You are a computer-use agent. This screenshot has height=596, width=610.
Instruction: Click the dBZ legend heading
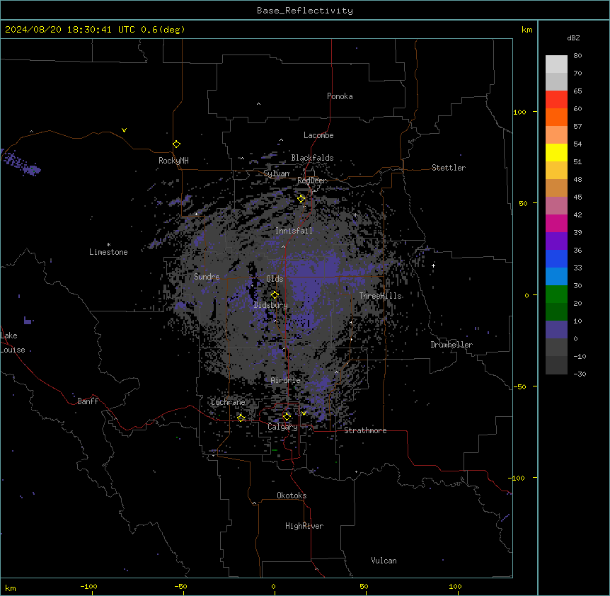573,38
